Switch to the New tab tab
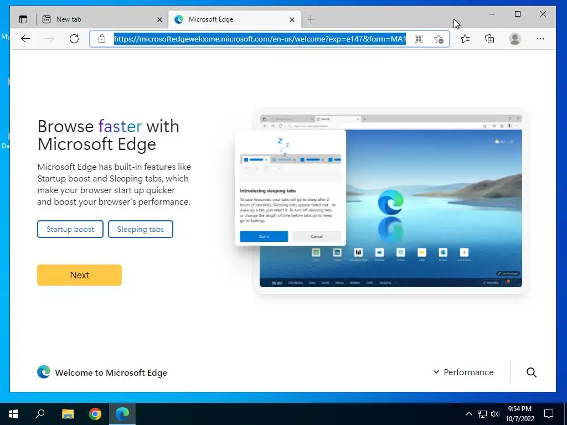Viewport: 567px width, 425px height. [x=102, y=19]
